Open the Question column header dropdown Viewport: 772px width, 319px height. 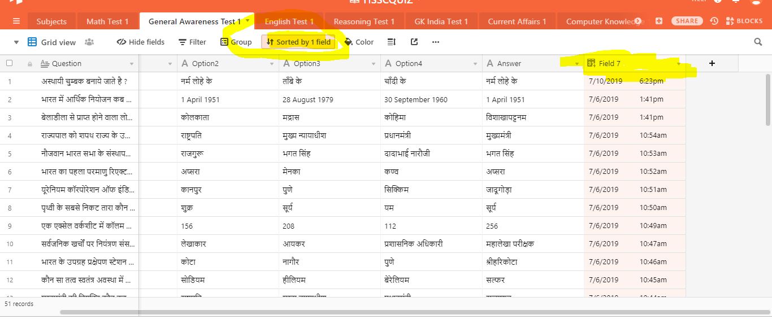click(x=132, y=64)
